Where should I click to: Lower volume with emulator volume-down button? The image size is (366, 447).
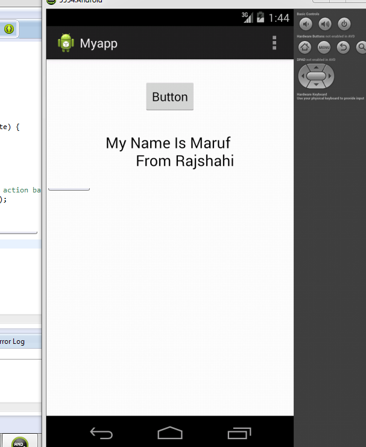point(306,24)
